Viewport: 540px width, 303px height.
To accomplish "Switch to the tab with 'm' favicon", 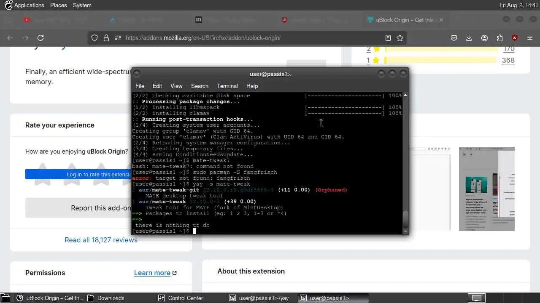I will coord(199,20).
